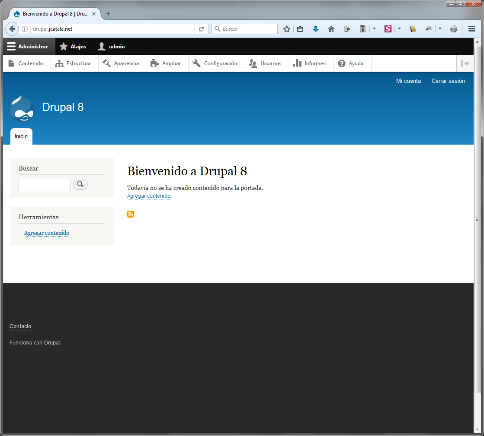
Task: Open the Configuración admin menu
Action: pos(215,63)
